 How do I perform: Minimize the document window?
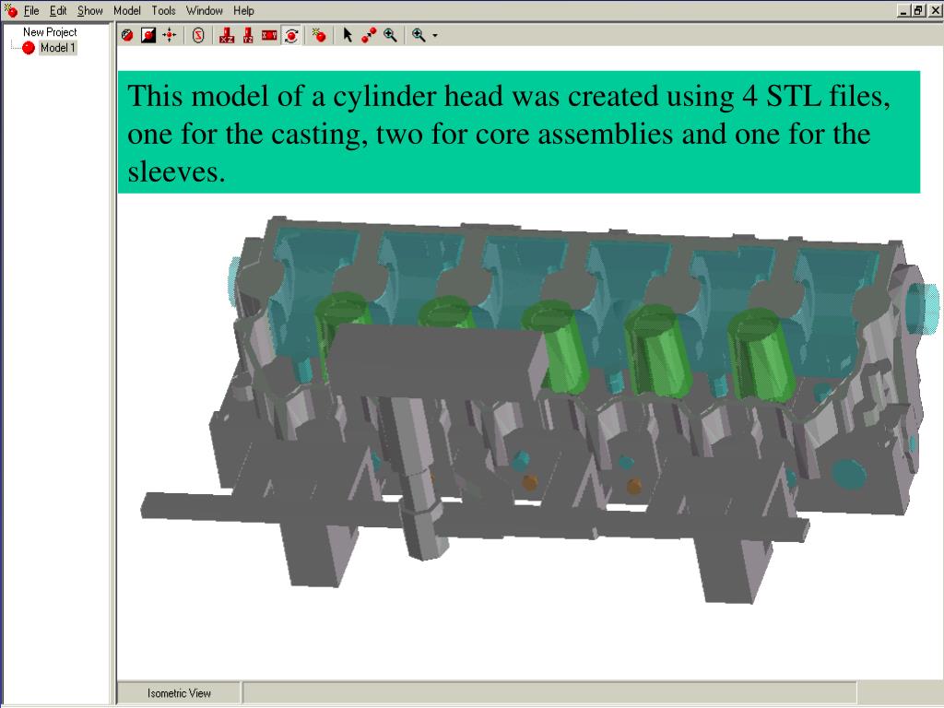coord(903,10)
